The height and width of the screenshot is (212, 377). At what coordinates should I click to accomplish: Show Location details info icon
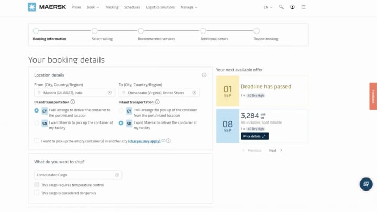coord(204,75)
